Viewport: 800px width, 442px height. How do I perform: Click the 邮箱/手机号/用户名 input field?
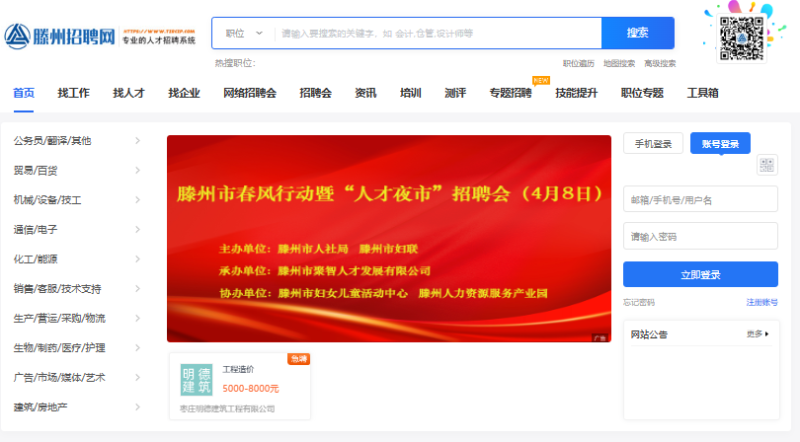(700, 199)
